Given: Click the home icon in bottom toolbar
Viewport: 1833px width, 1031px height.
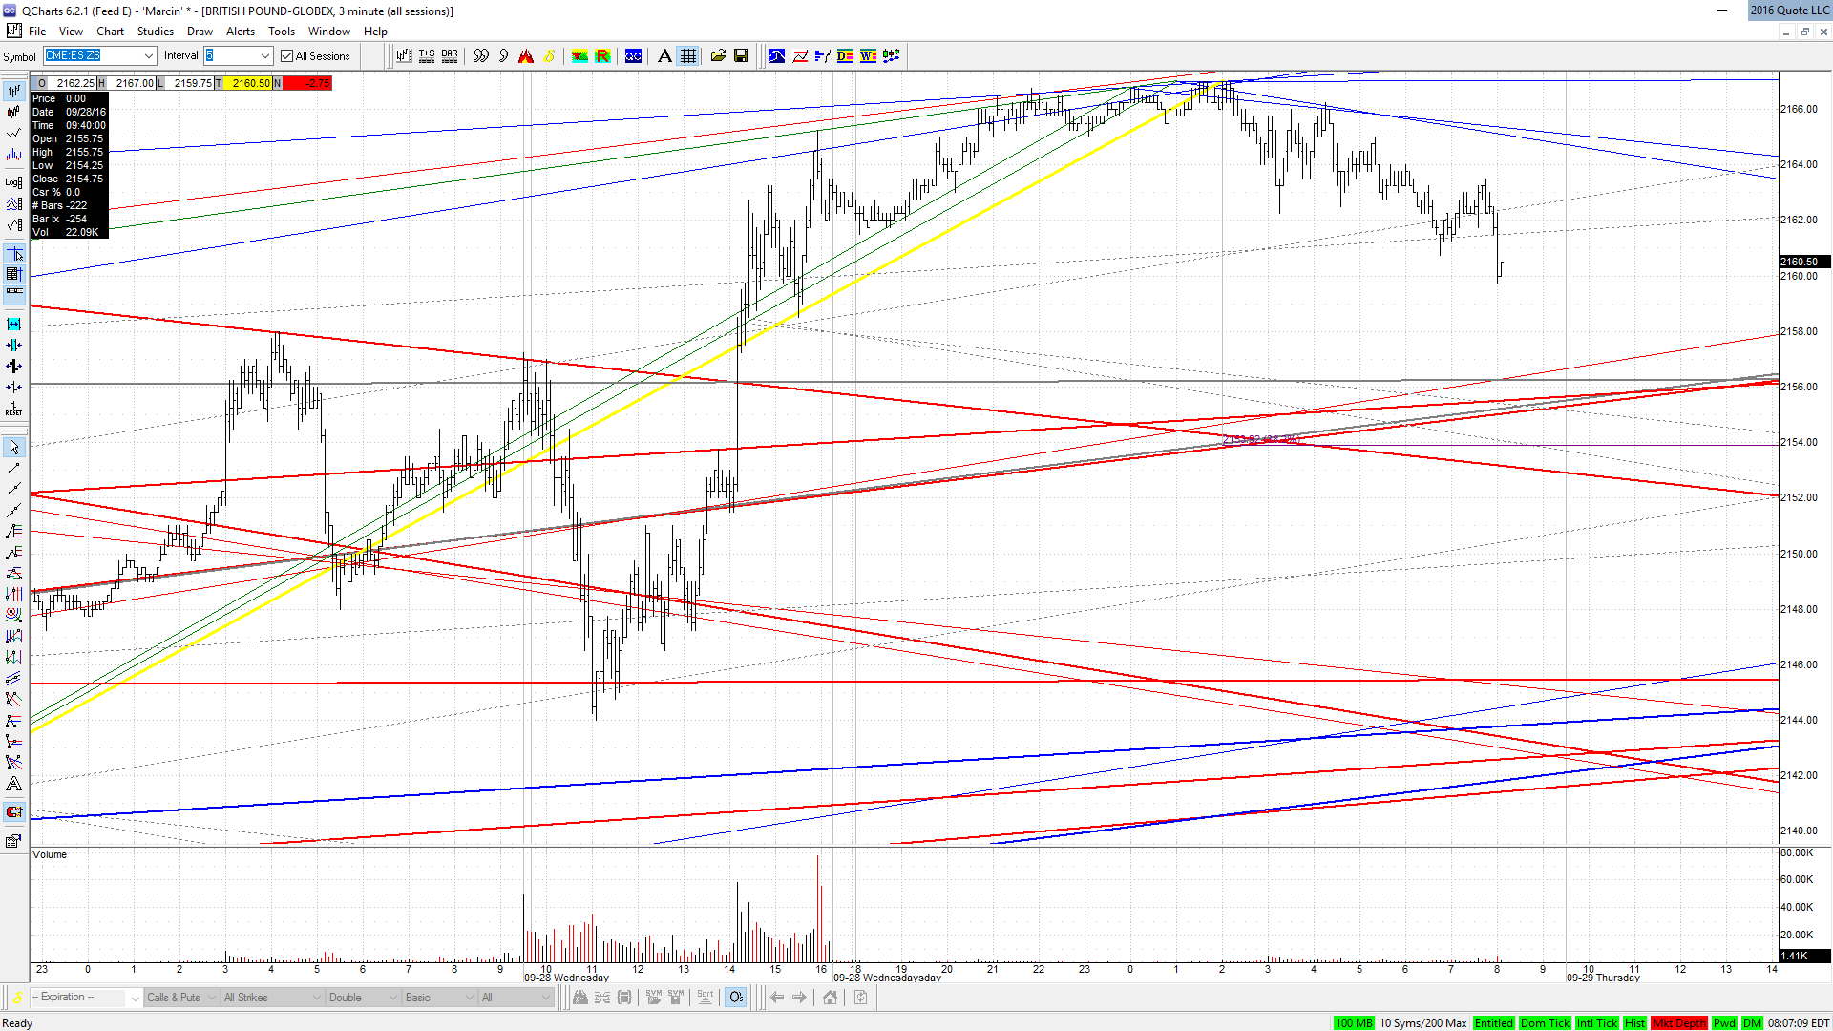Looking at the screenshot, I should coord(830,998).
